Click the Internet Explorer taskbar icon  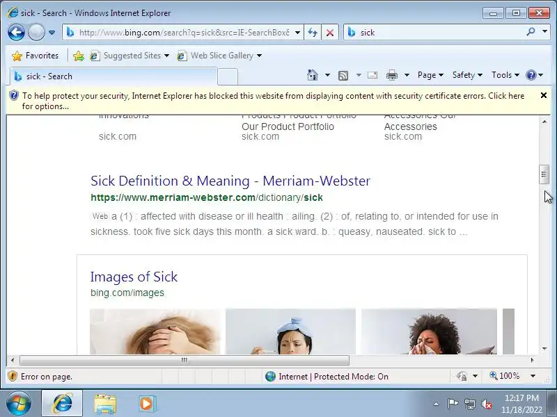click(x=62, y=404)
